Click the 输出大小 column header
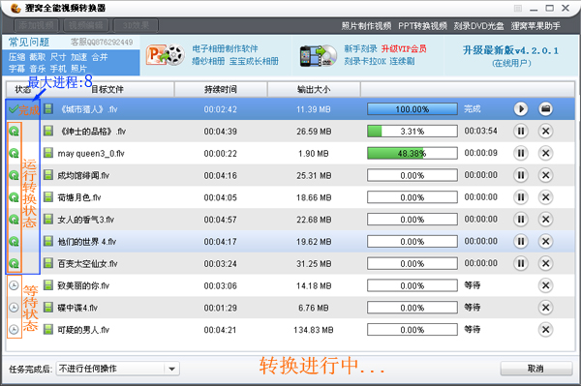The height and width of the screenshot is (386, 581). (314, 90)
